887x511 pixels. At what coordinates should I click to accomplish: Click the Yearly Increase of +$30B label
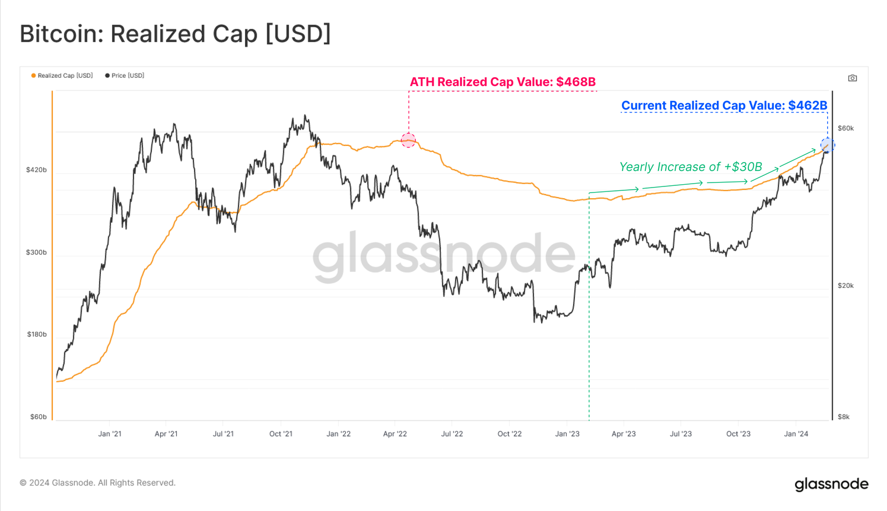[690, 166]
